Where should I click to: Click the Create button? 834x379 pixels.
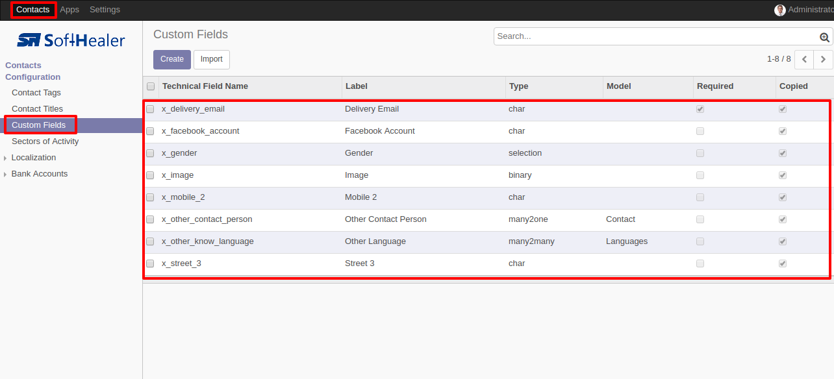click(x=172, y=59)
